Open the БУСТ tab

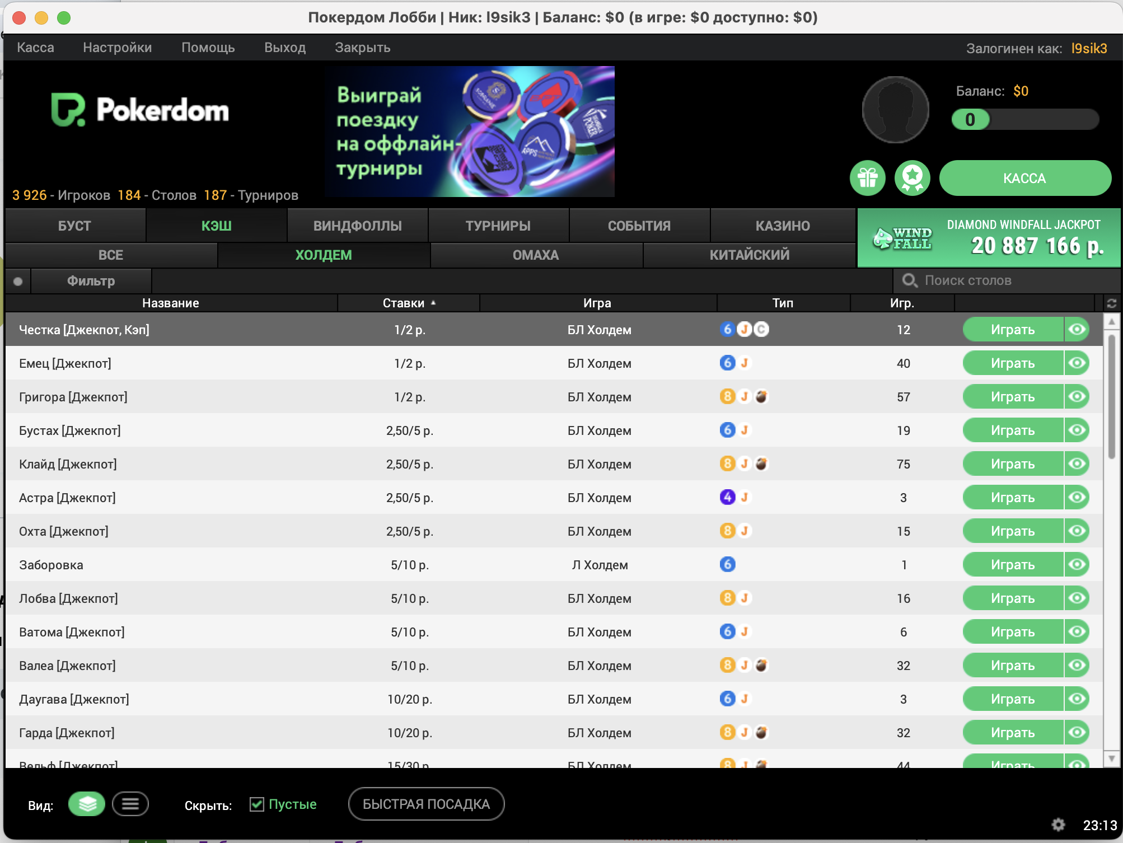pos(75,226)
